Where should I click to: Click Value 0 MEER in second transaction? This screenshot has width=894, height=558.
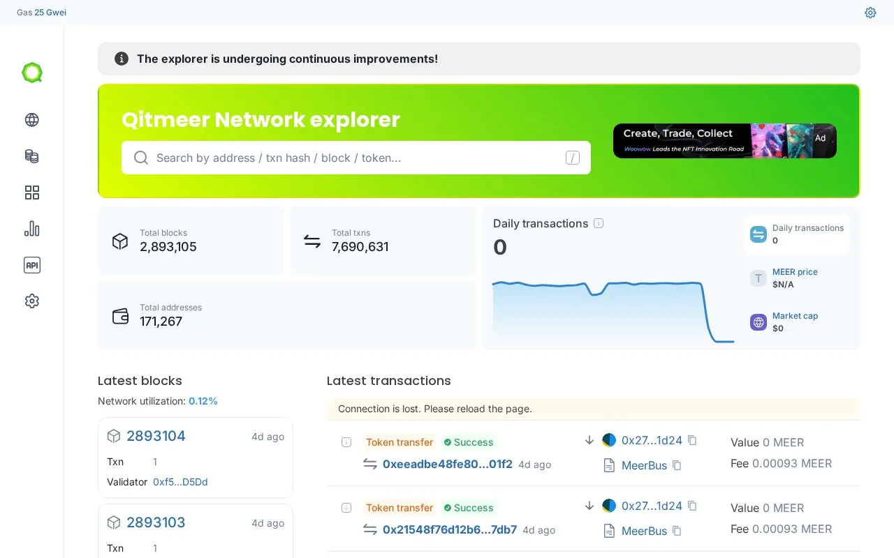(x=767, y=508)
